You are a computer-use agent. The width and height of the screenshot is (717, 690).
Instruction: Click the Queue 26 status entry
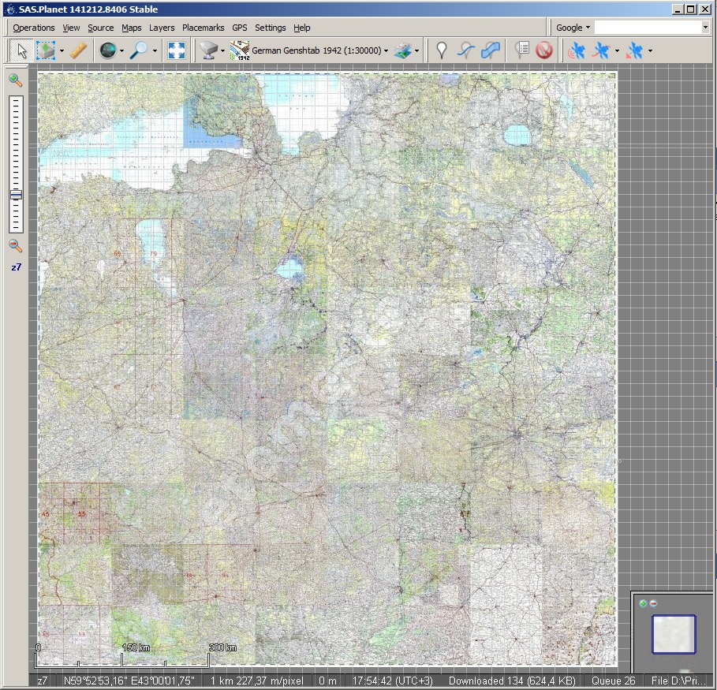(614, 681)
